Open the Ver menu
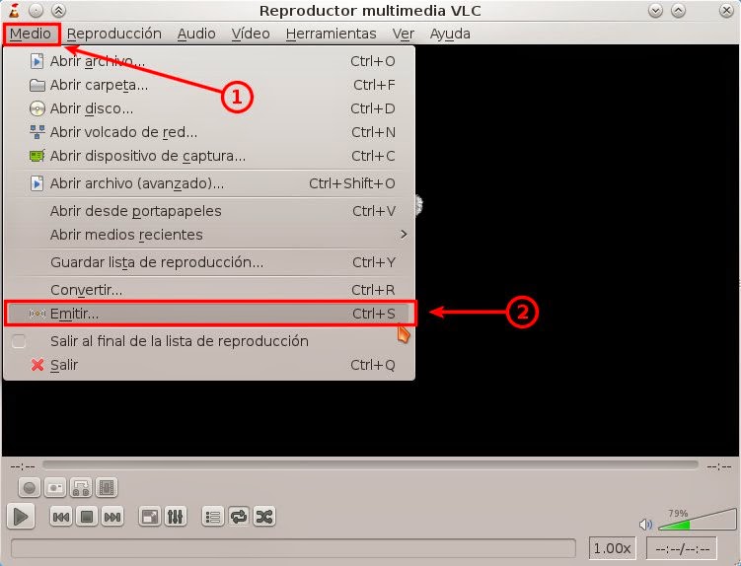The width and height of the screenshot is (741, 566). click(404, 34)
